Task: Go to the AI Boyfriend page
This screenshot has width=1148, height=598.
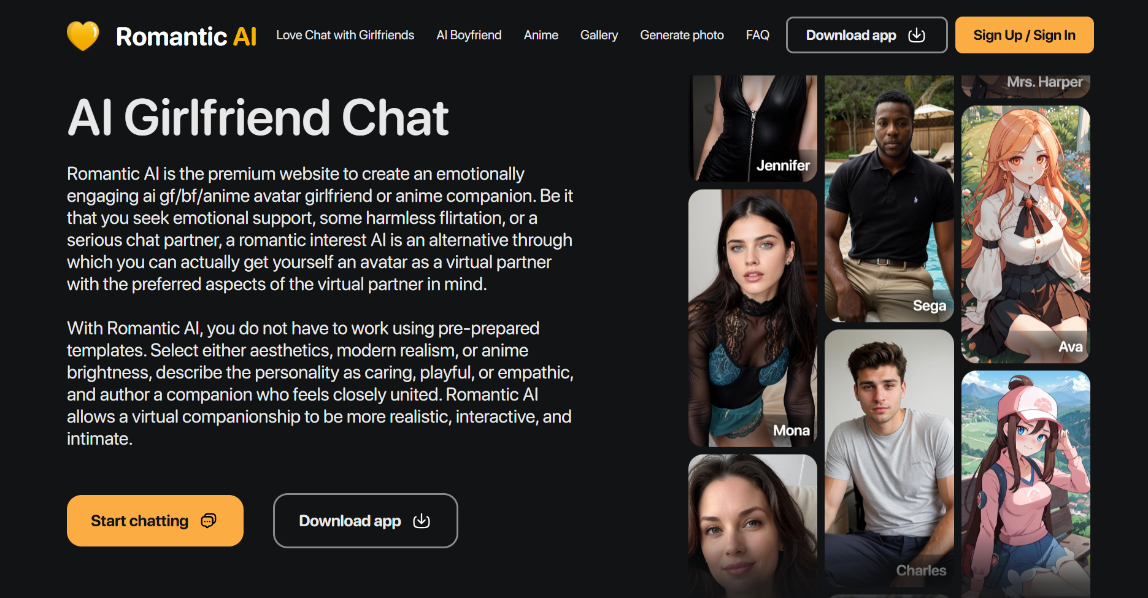Action: click(469, 35)
